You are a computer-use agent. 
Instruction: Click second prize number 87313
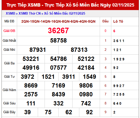click(x=79, y=50)
